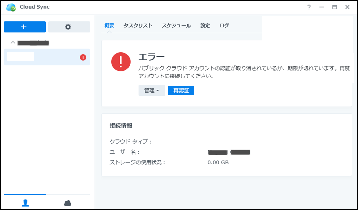
Task: Click the large red error status icon
Action: pos(121,62)
